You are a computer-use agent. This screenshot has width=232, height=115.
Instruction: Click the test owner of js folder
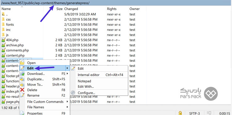coord(132,35)
